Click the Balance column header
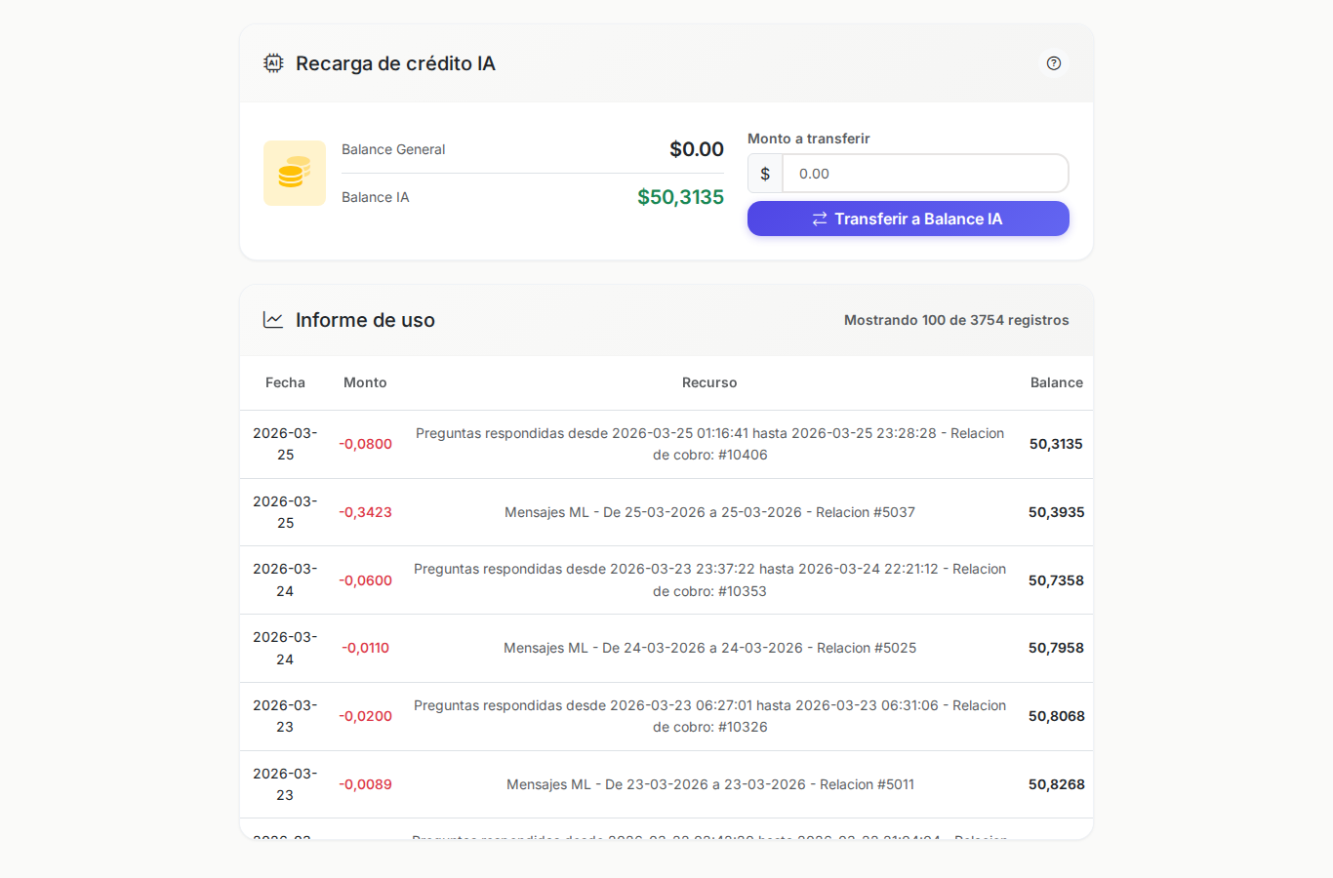This screenshot has width=1333, height=878. click(1056, 382)
